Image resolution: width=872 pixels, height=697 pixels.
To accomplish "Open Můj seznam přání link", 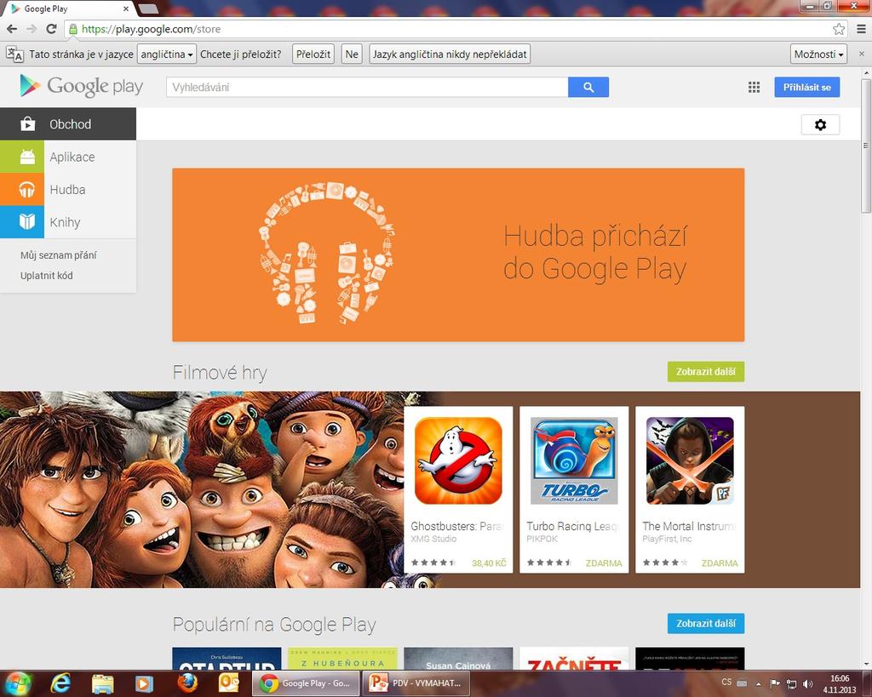I will [59, 255].
